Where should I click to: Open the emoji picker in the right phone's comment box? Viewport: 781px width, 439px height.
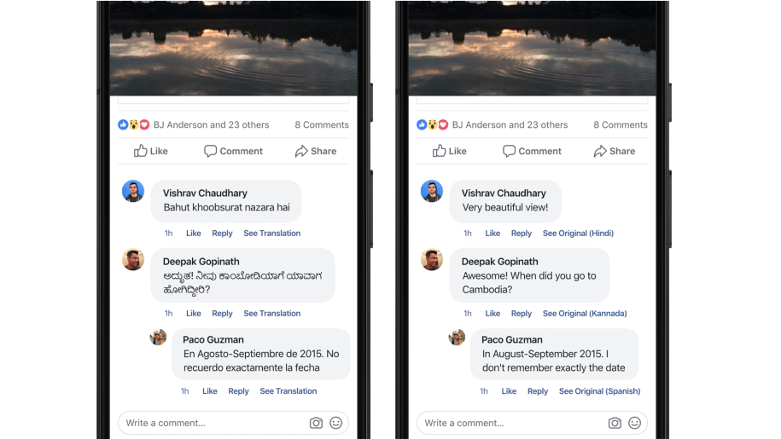tap(634, 423)
